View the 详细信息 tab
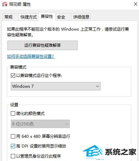Viewport: 139px width, 161px height. pyautogui.click(x=81, y=17)
